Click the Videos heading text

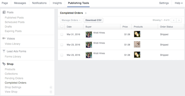click(11, 38)
